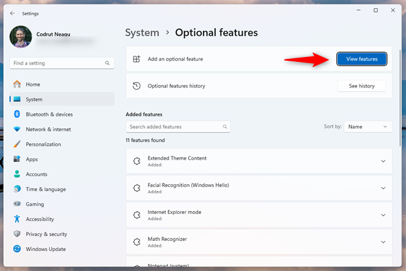Viewport: 406px width, 271px height.
Task: Click the Extended Theme Content puzzle icon
Action: click(137, 161)
